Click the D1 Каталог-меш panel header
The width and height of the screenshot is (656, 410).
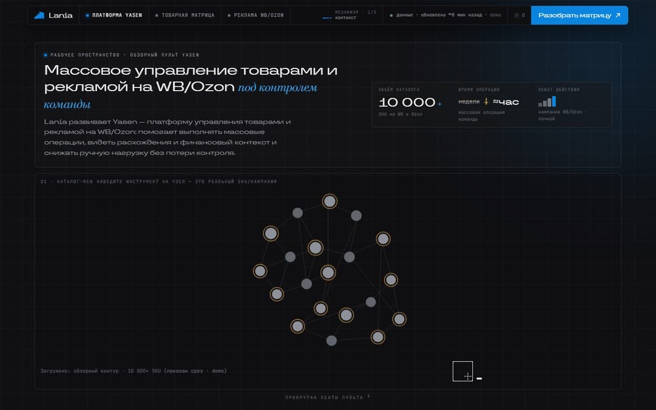[159, 181]
